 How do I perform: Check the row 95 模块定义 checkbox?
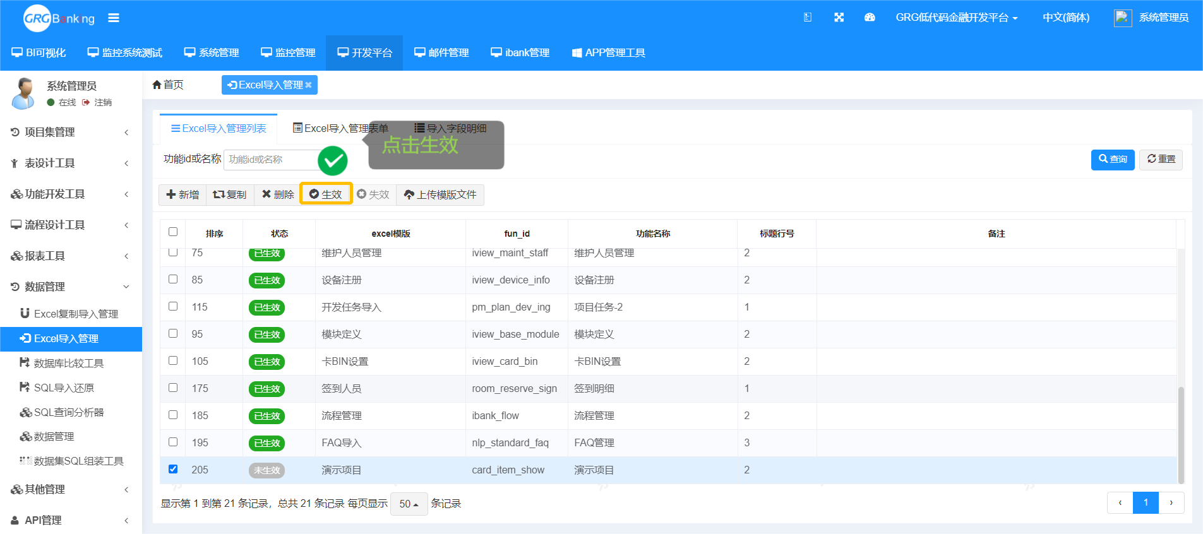click(173, 333)
